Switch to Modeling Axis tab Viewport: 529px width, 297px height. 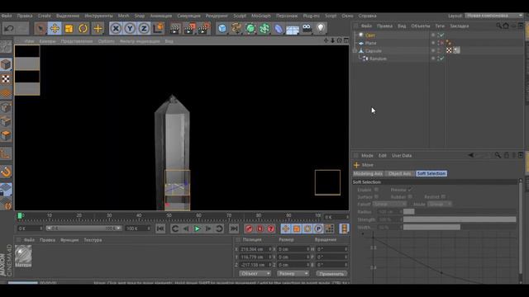[368, 173]
